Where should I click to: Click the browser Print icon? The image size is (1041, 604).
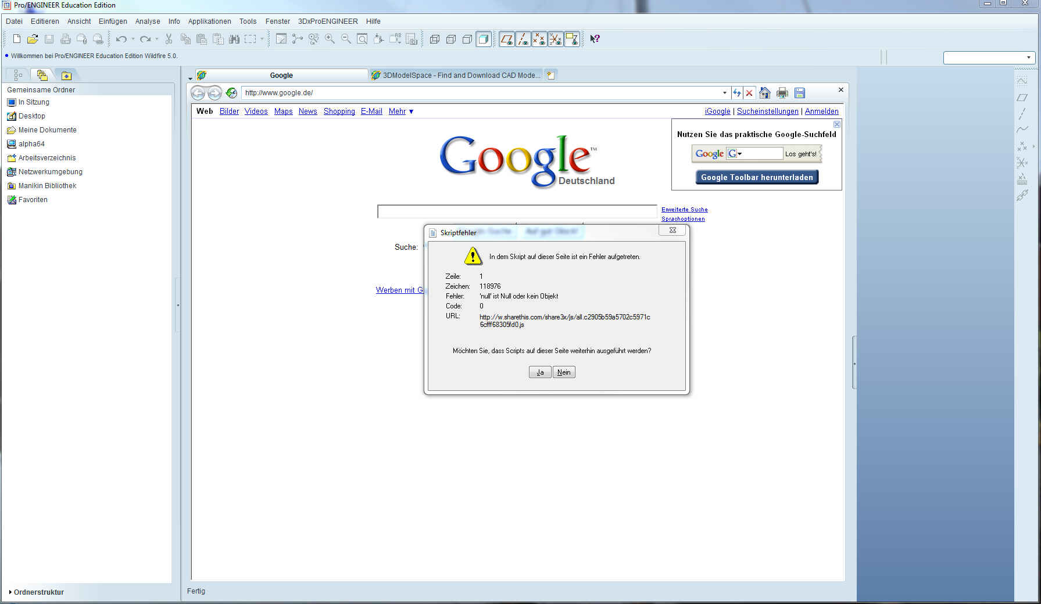pyautogui.click(x=782, y=93)
